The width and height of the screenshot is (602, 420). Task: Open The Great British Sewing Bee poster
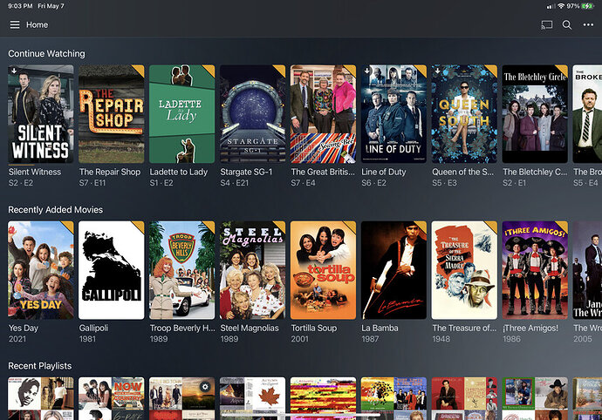tap(324, 114)
